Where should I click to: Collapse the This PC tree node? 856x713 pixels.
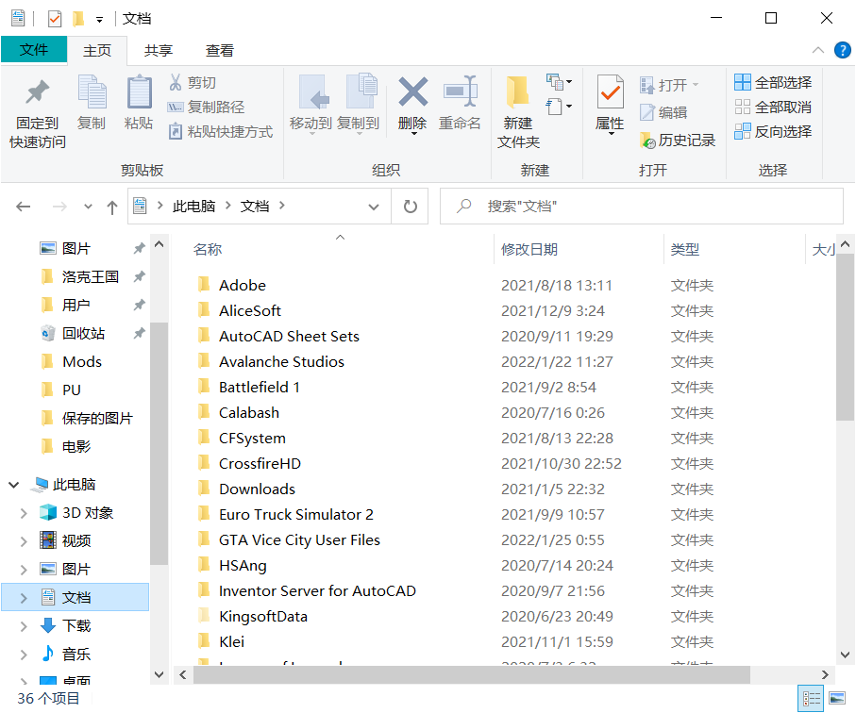click(14, 485)
